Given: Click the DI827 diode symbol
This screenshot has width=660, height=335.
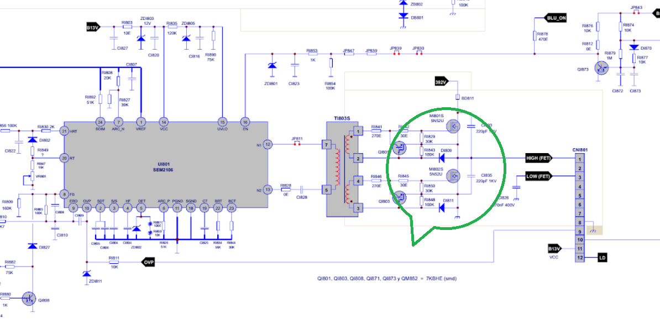Looking at the screenshot, I should click(x=33, y=246).
